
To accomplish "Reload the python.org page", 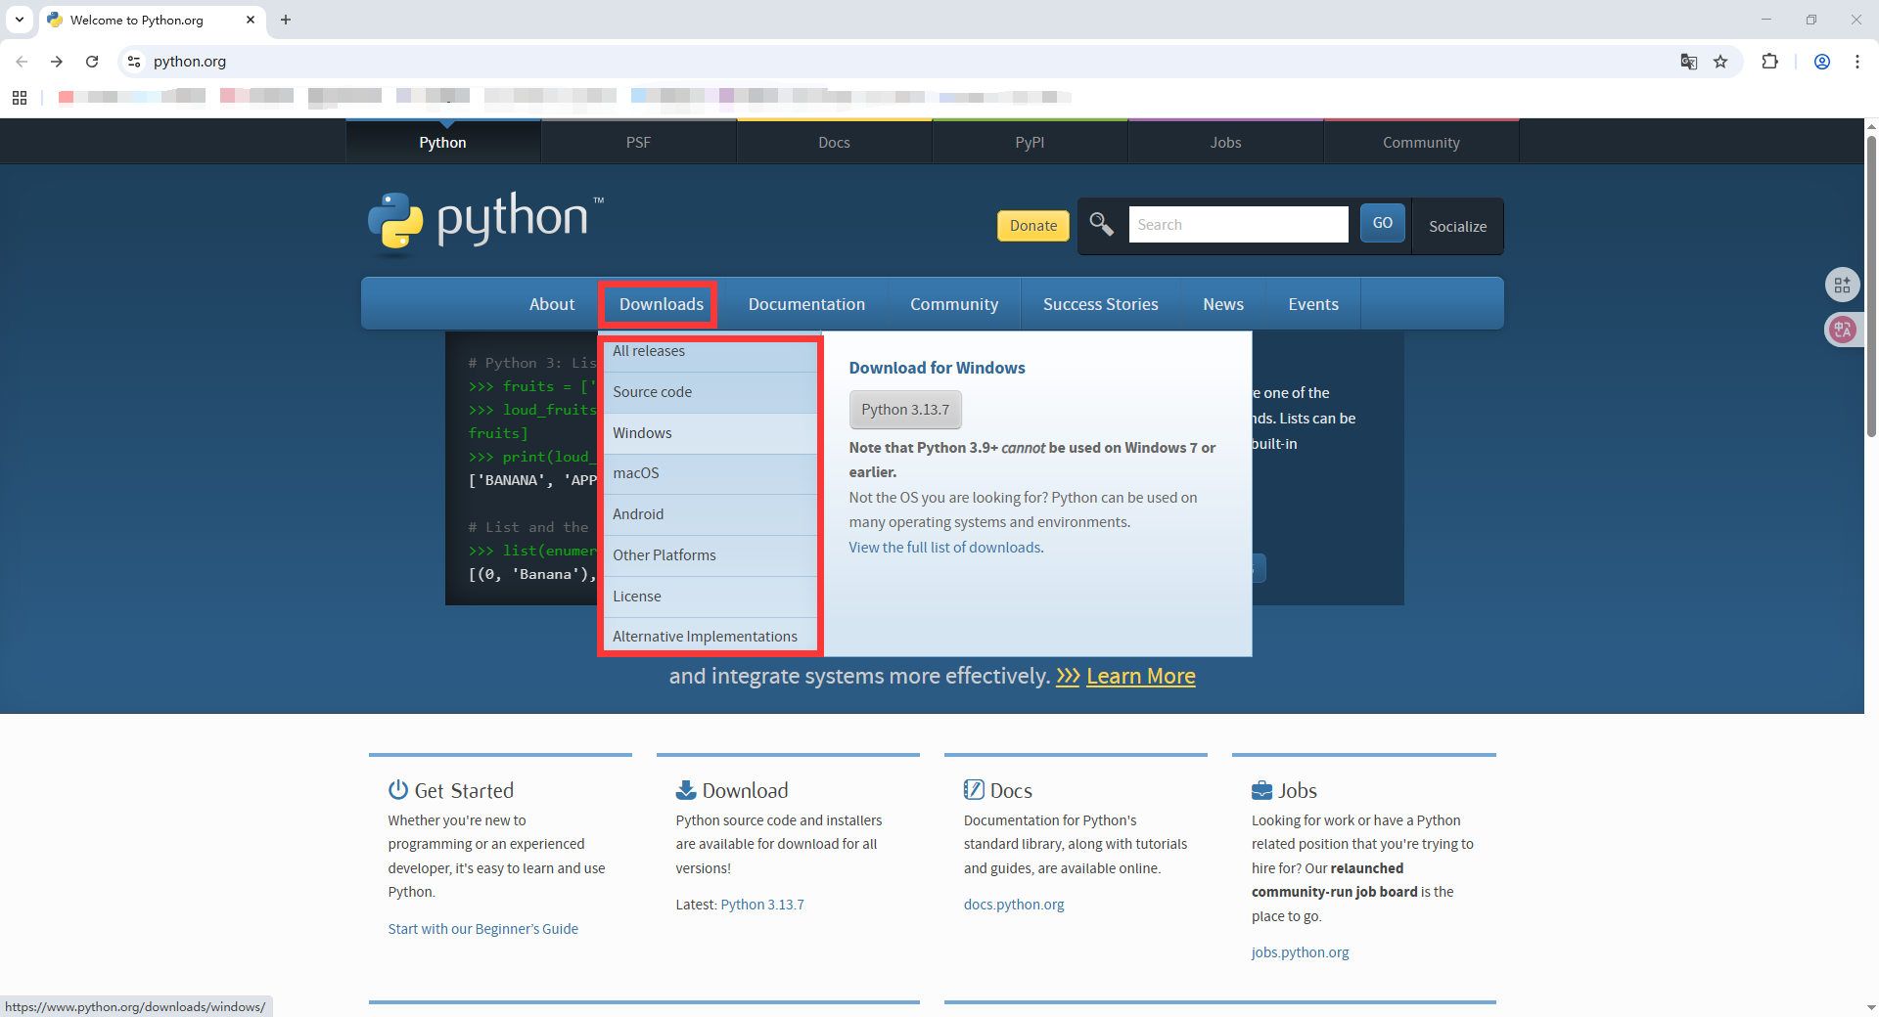I will pyautogui.click(x=92, y=62).
